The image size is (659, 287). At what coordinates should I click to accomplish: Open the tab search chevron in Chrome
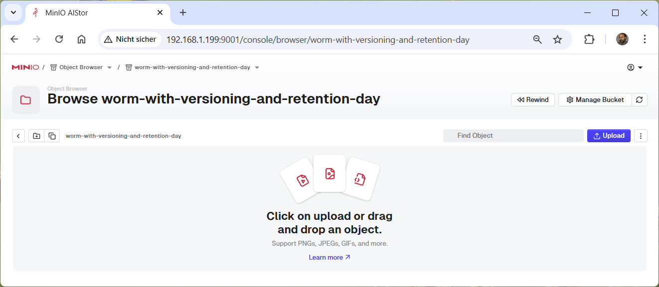[x=13, y=12]
